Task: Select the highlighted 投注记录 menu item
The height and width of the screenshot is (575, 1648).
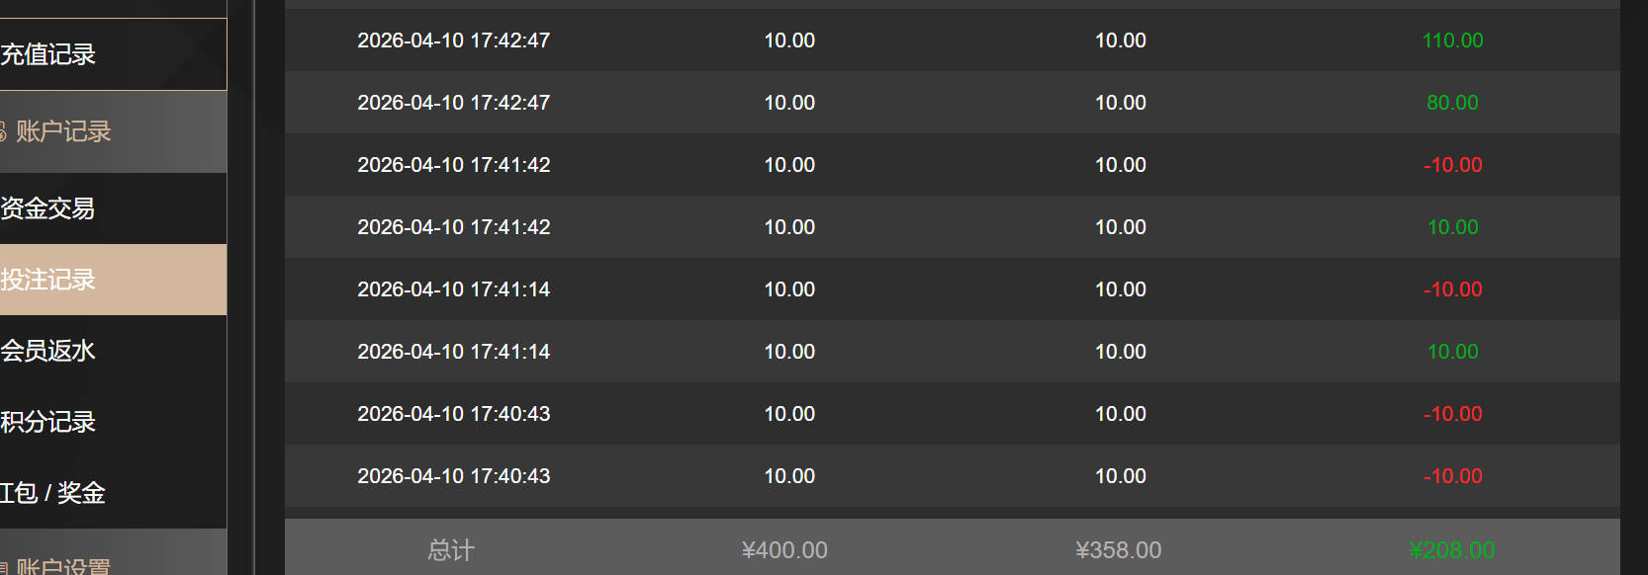Action: pos(49,280)
